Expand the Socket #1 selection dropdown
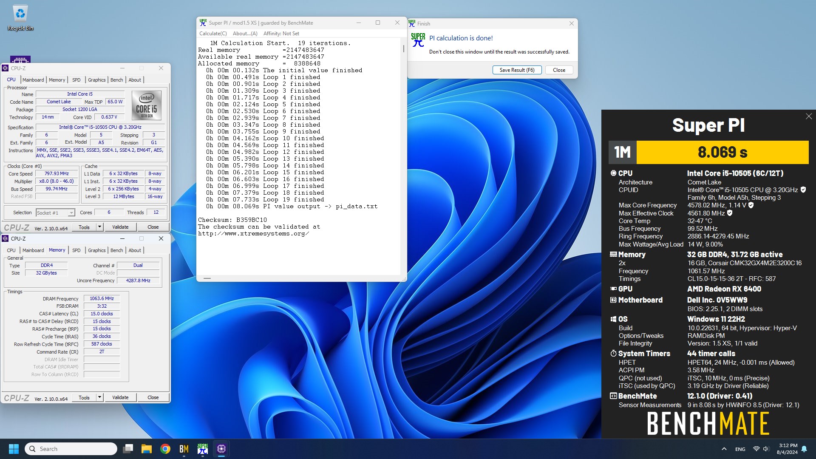 [x=71, y=212]
